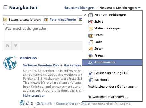The width and height of the screenshot is (146, 108).
Task: Expand the Neueste Meldungen dropdown arrow
Action: (x=139, y=8)
